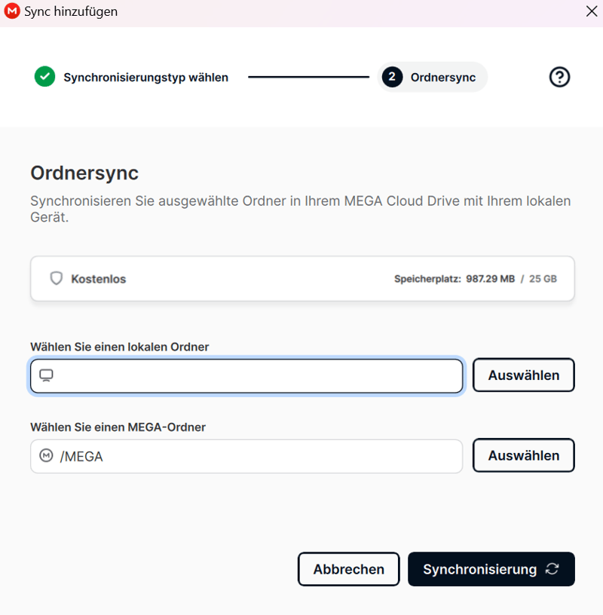Viewport: 603px width, 615px height.
Task: Click the local folder path input field
Action: click(x=246, y=376)
